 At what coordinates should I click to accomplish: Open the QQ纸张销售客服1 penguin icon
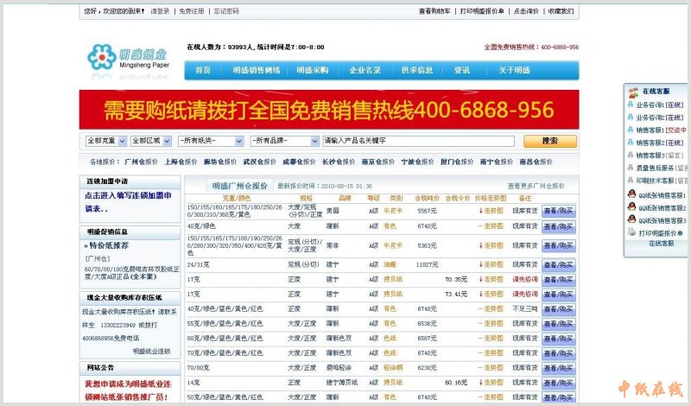pos(631,194)
